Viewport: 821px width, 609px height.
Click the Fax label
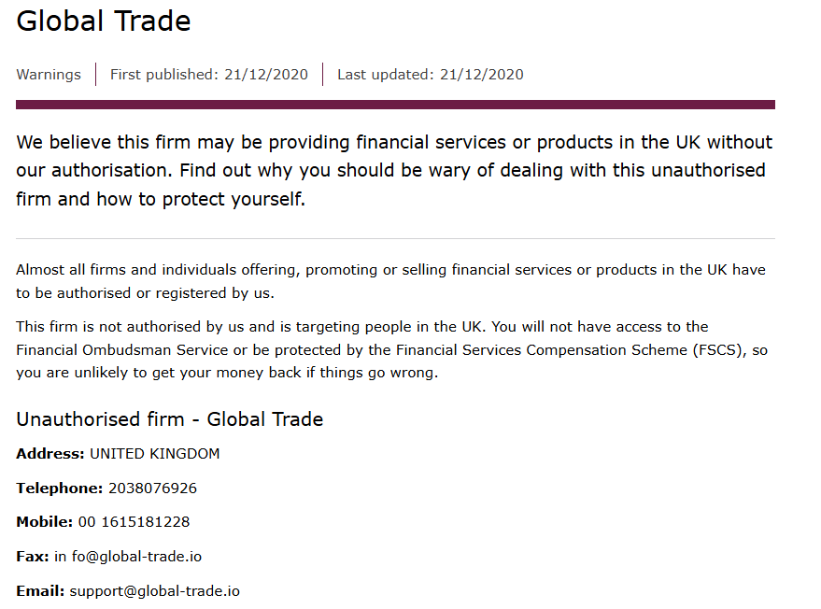pos(33,556)
